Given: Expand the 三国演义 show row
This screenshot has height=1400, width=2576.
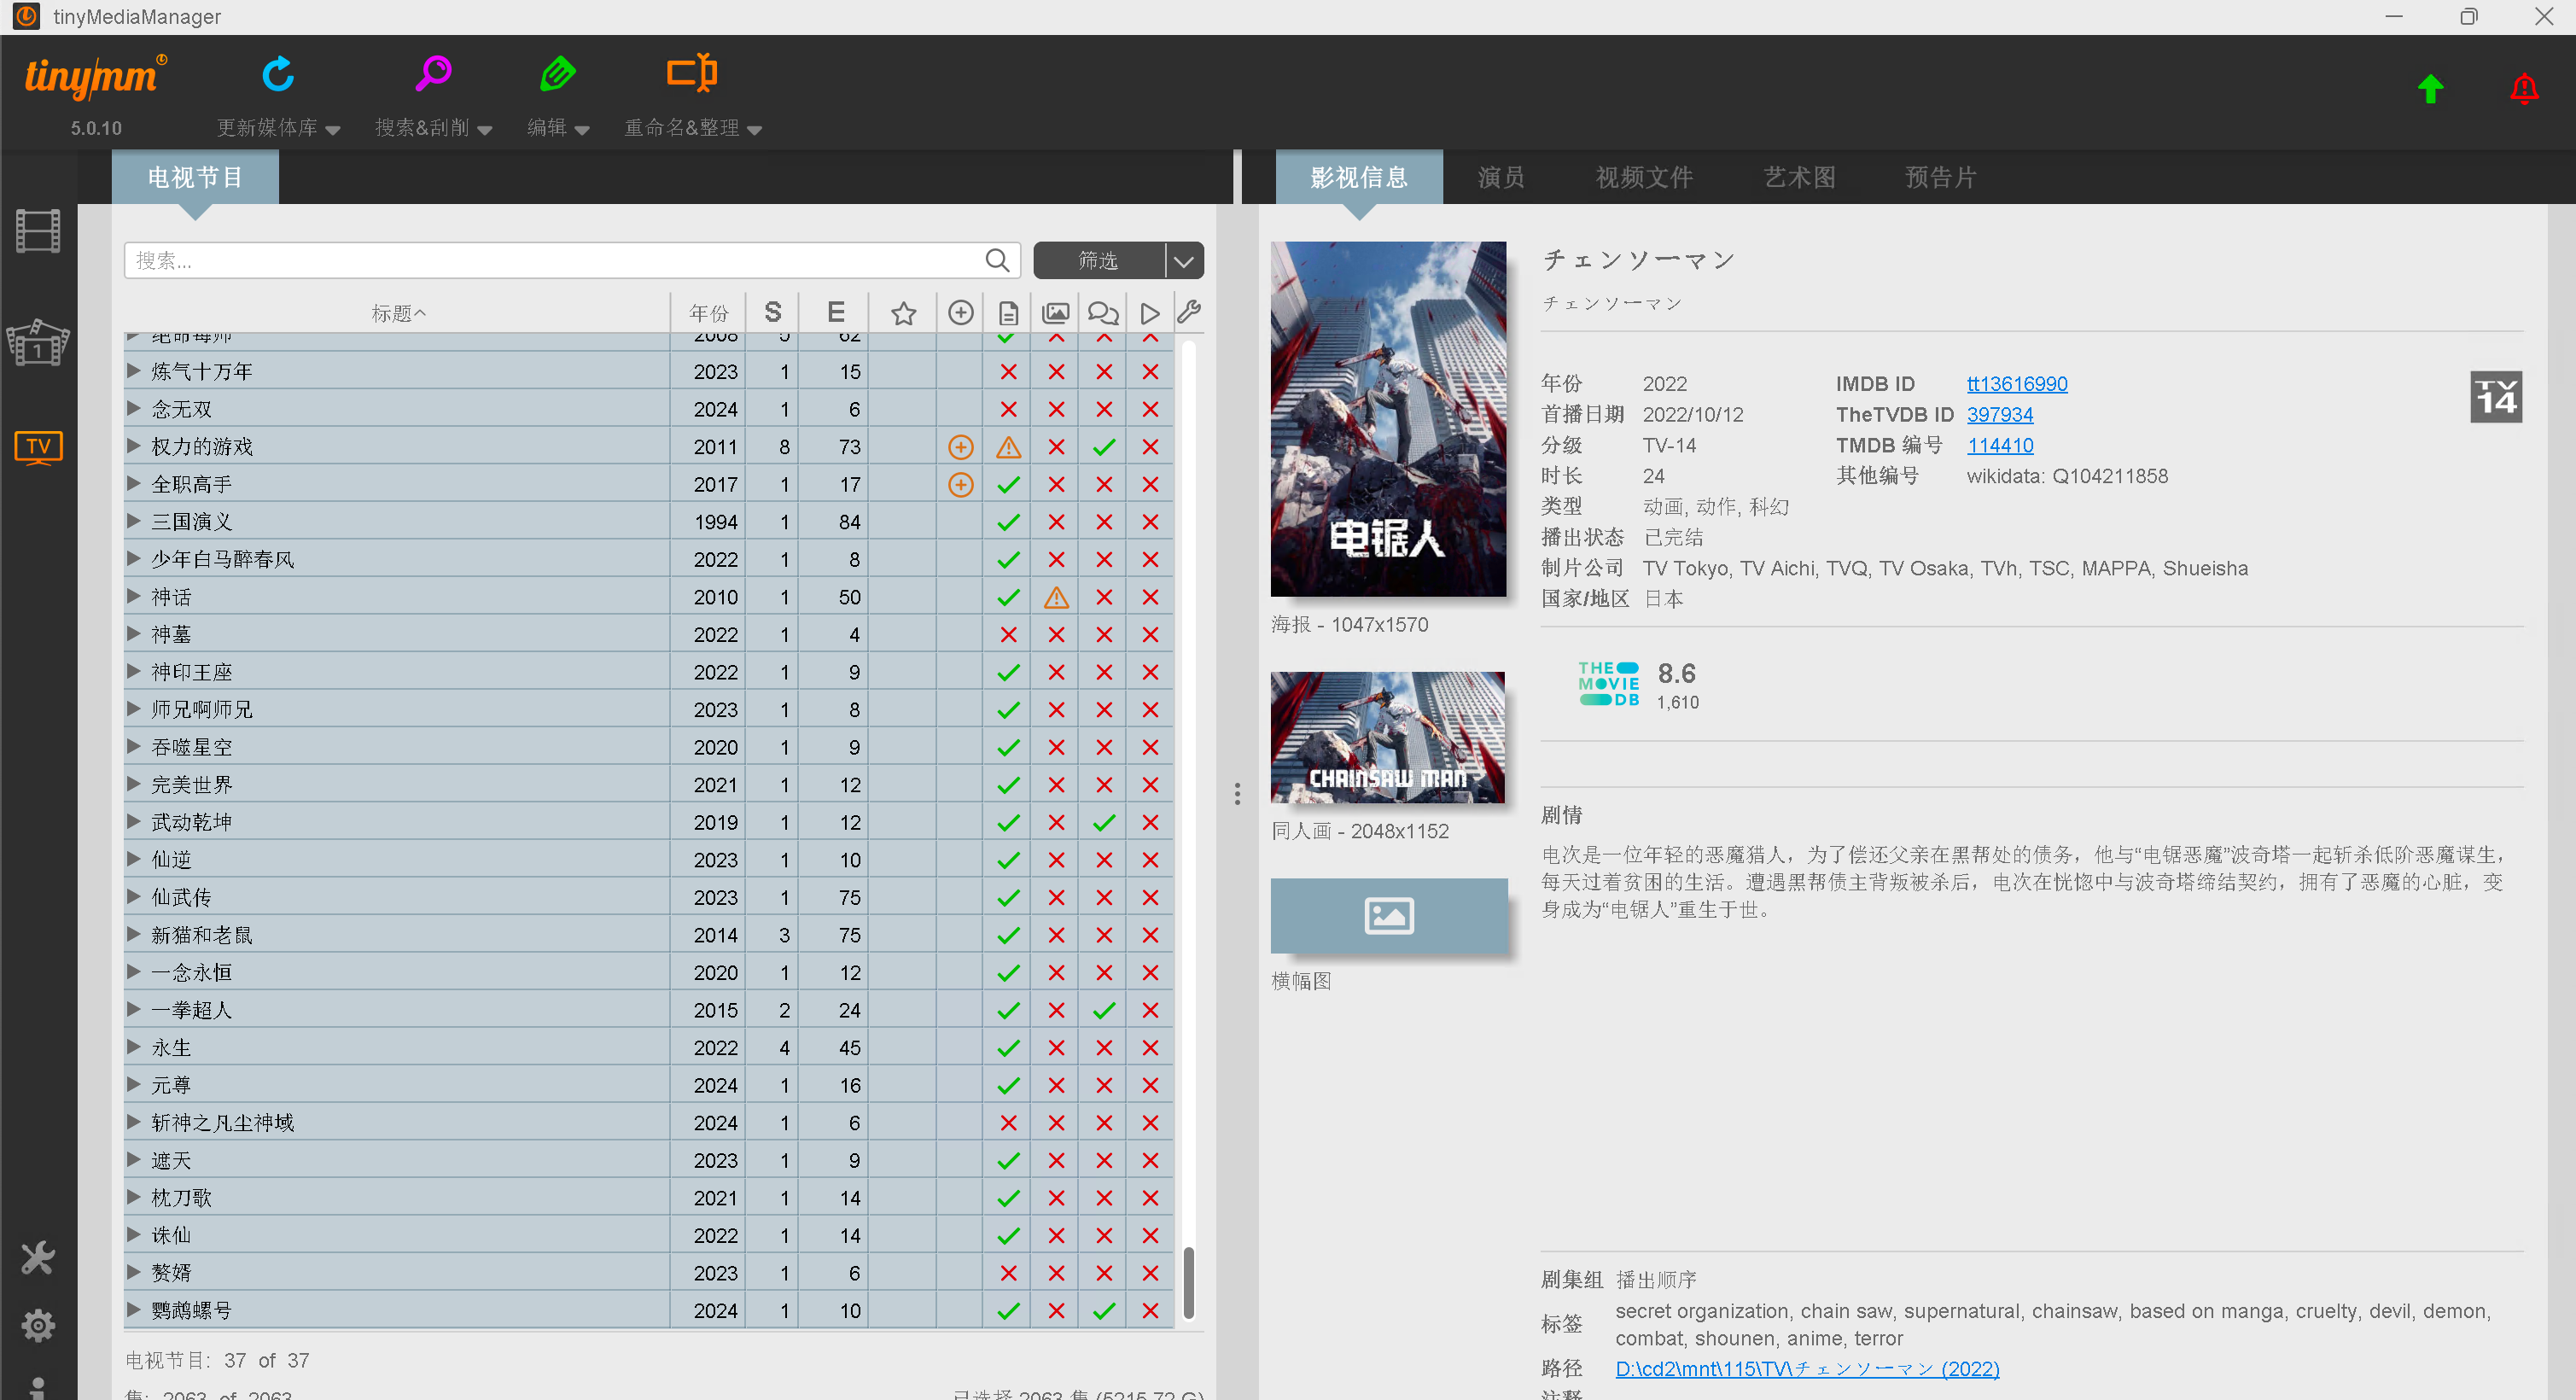Looking at the screenshot, I should click(133, 521).
